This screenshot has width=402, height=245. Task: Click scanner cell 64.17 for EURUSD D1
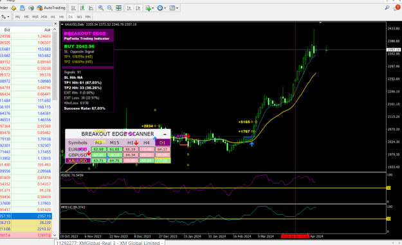coord(163,149)
